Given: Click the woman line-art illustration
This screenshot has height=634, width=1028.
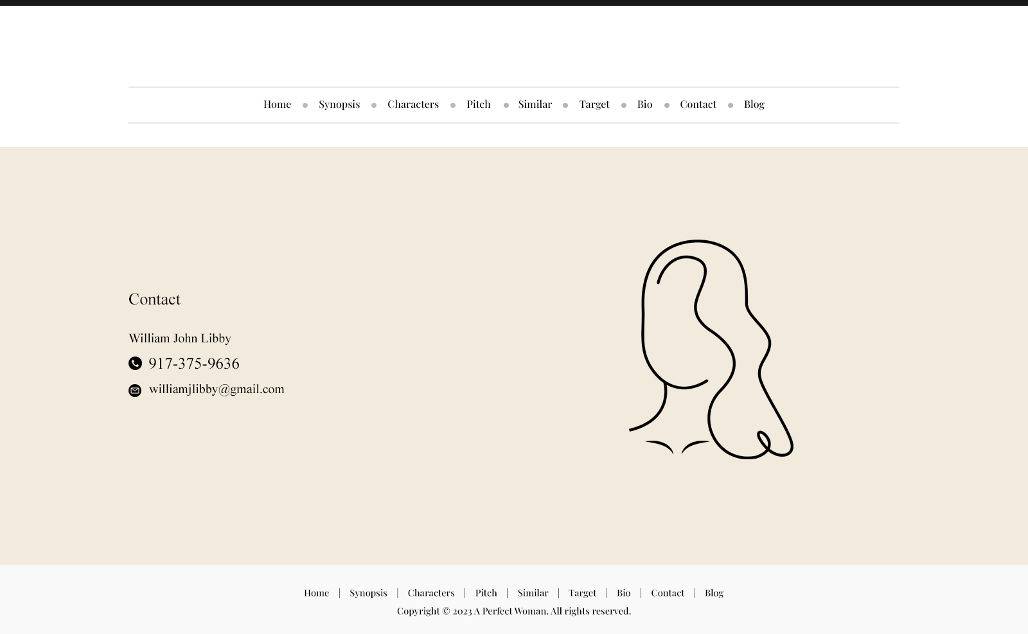Looking at the screenshot, I should [x=711, y=349].
